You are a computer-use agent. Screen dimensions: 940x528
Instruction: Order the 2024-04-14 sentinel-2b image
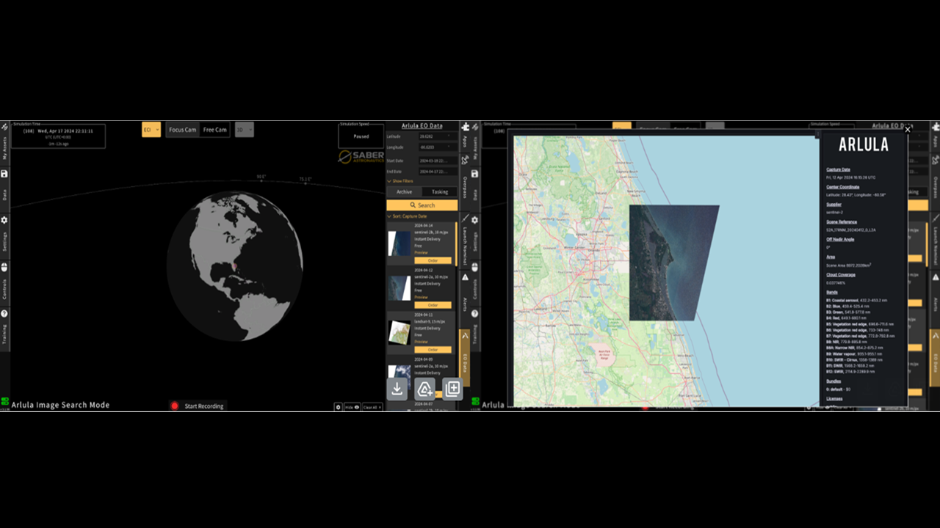click(x=433, y=260)
